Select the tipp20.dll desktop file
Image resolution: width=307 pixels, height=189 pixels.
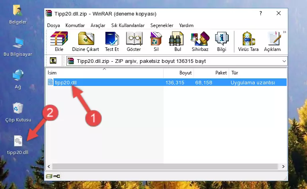18,145
